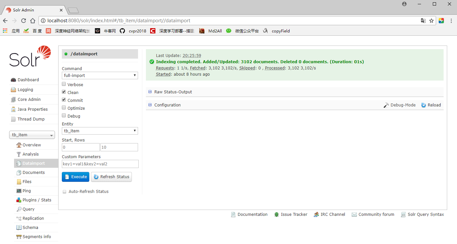Click the browser reload button

click(x=24, y=21)
